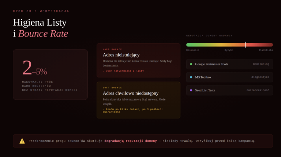The height and width of the screenshot is (157, 281).
Task: Select the "Adres nieistniejący" hard bounce heading
Action: [x=121, y=55]
